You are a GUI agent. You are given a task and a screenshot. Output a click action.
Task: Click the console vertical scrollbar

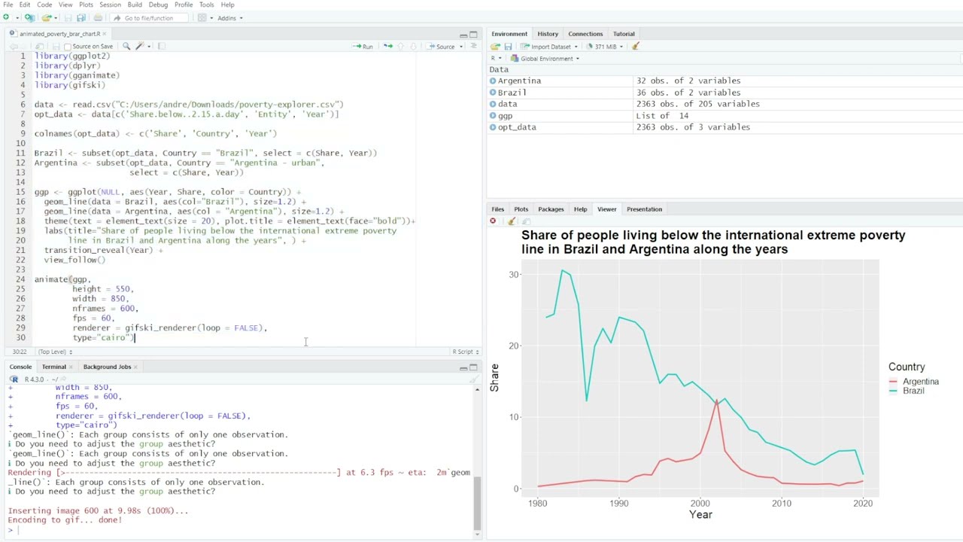(x=476, y=503)
